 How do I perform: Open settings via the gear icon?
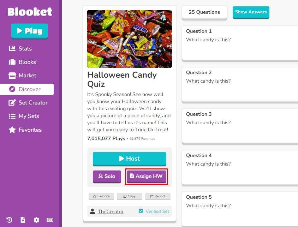point(36,220)
